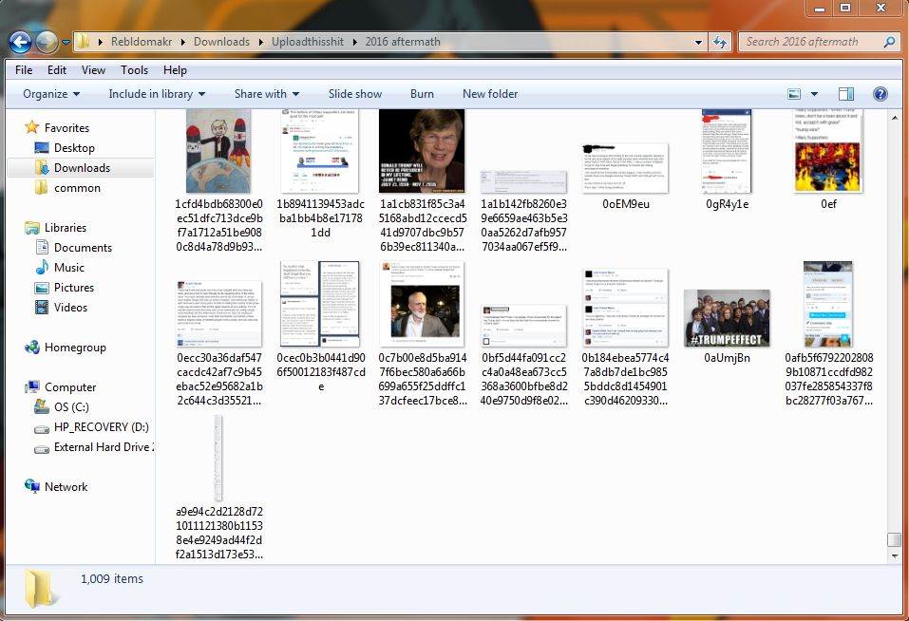Open the Documents library
The height and width of the screenshot is (621, 909).
click(83, 248)
